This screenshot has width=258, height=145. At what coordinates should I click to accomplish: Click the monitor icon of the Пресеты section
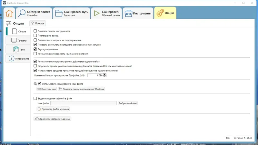14,40
